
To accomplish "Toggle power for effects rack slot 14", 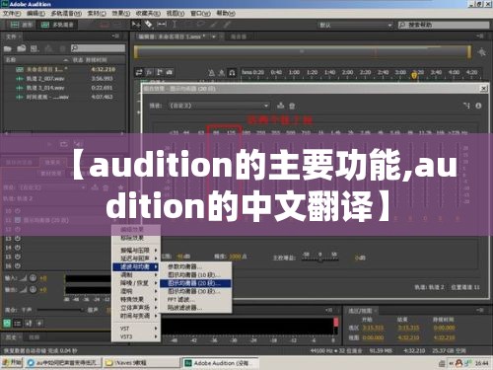I will click(18, 248).
